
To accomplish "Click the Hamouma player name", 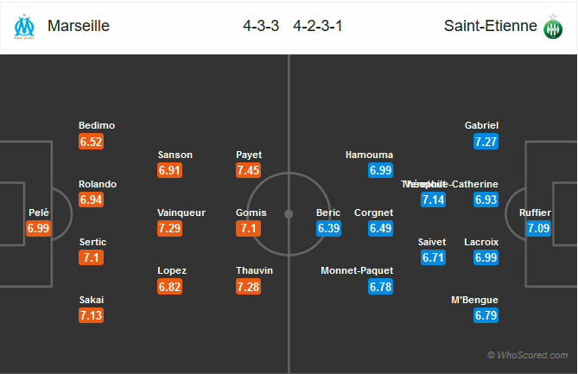I will click(370, 155).
